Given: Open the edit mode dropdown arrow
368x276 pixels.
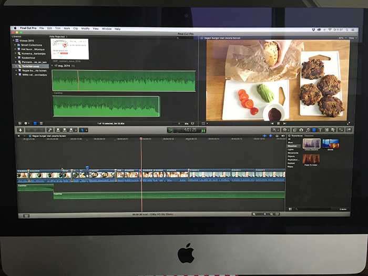Looking at the screenshot, I should tap(76, 130).
